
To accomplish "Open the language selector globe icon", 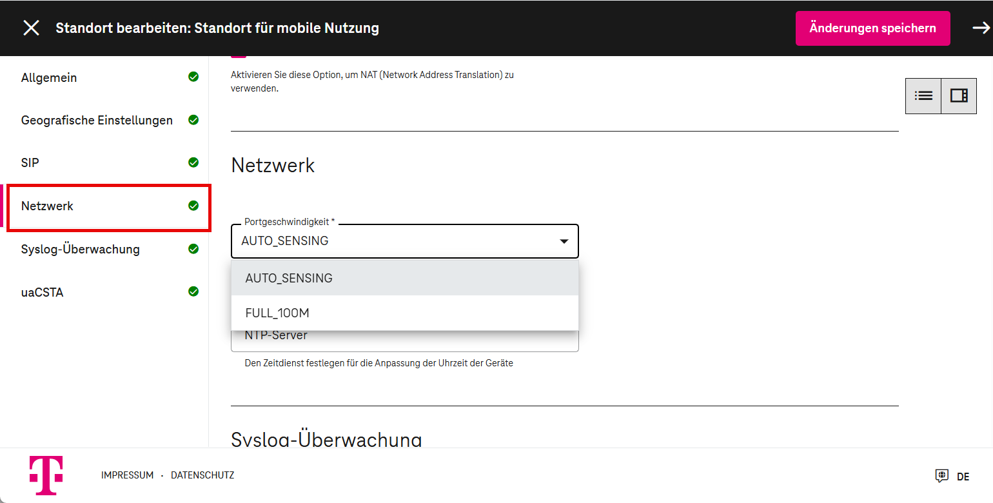I will 942,476.
